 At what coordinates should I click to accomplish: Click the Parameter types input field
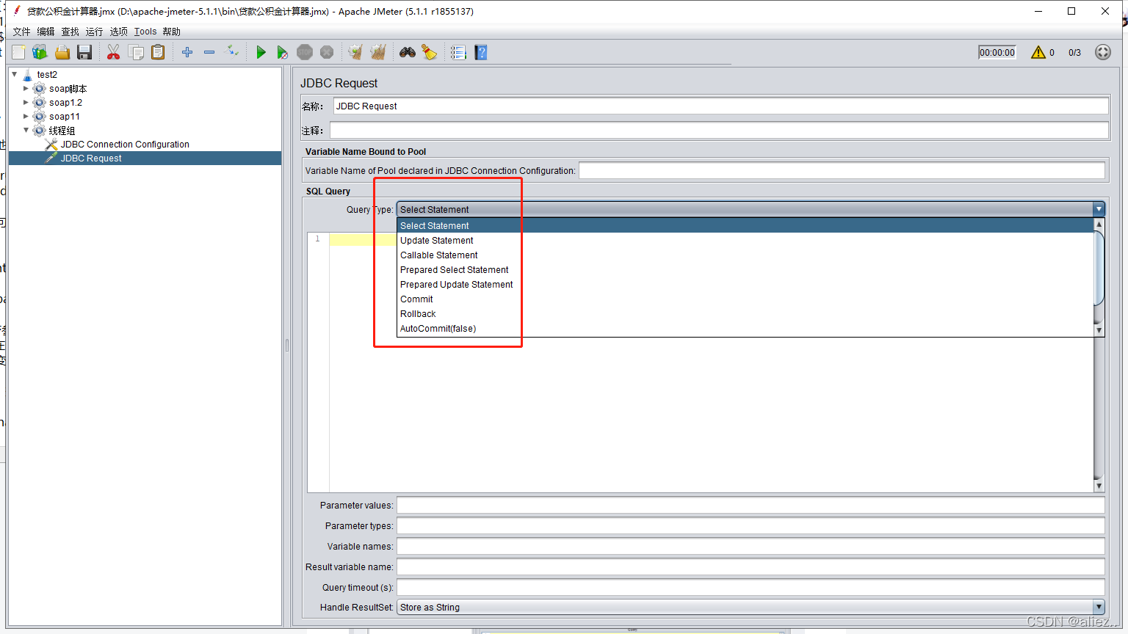[x=751, y=525]
